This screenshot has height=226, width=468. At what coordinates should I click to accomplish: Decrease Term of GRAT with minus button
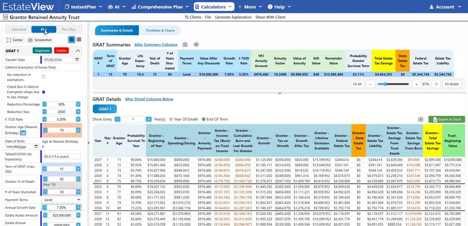(x=44, y=169)
